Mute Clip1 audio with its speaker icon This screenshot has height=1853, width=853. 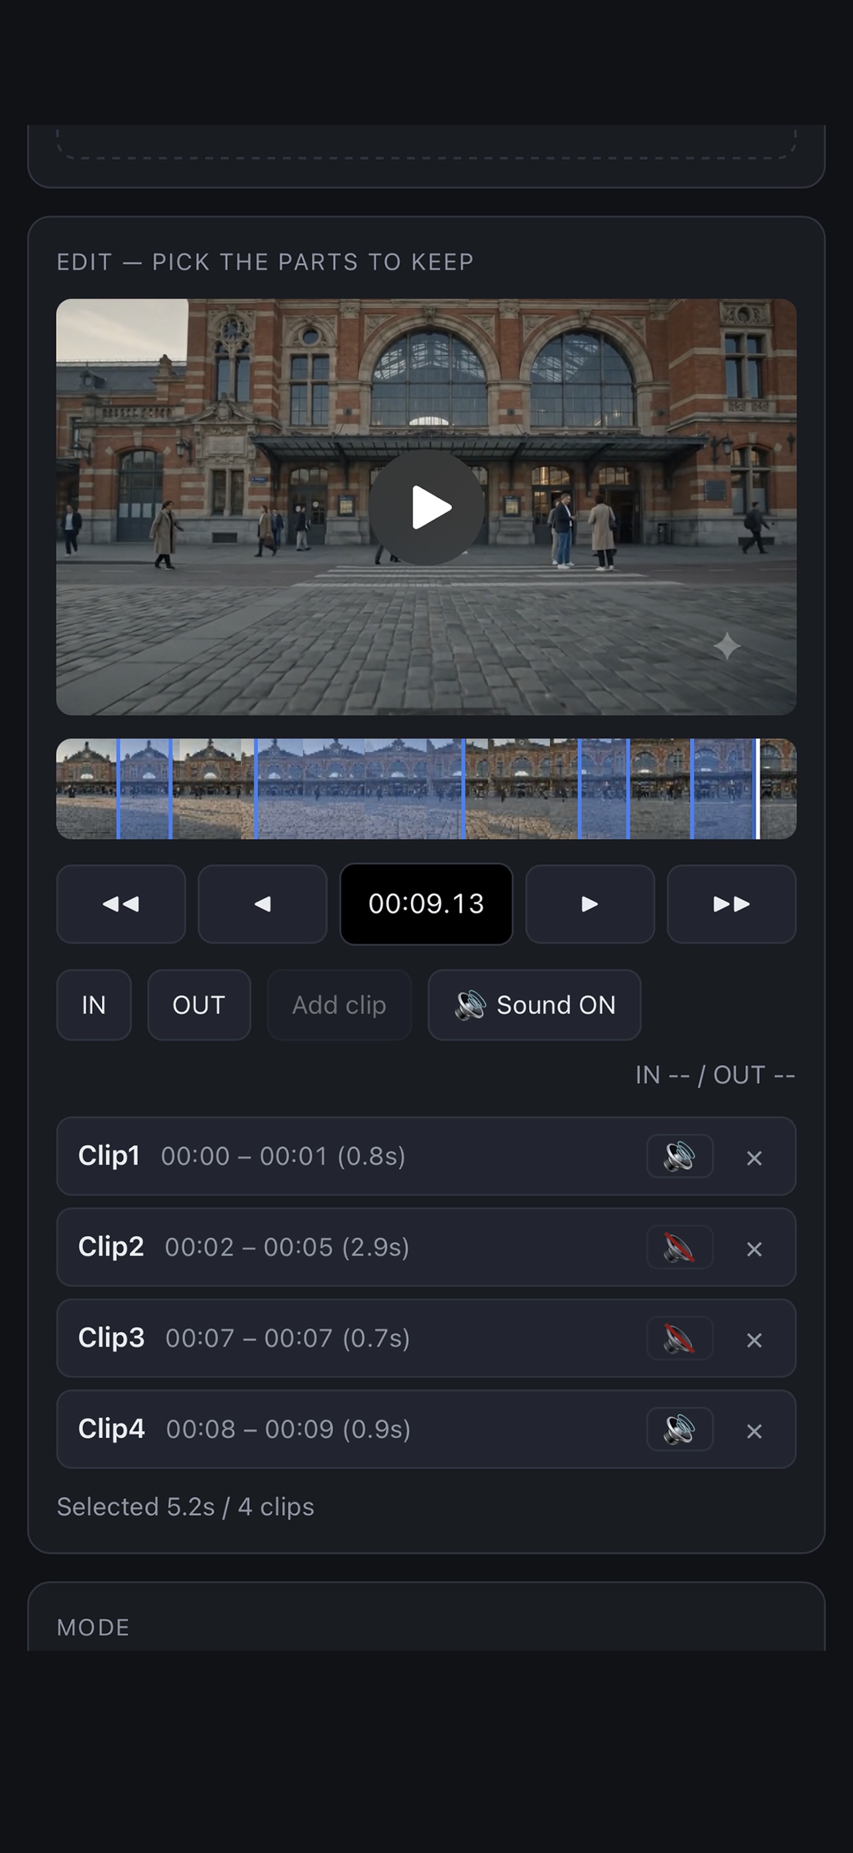(x=679, y=1156)
